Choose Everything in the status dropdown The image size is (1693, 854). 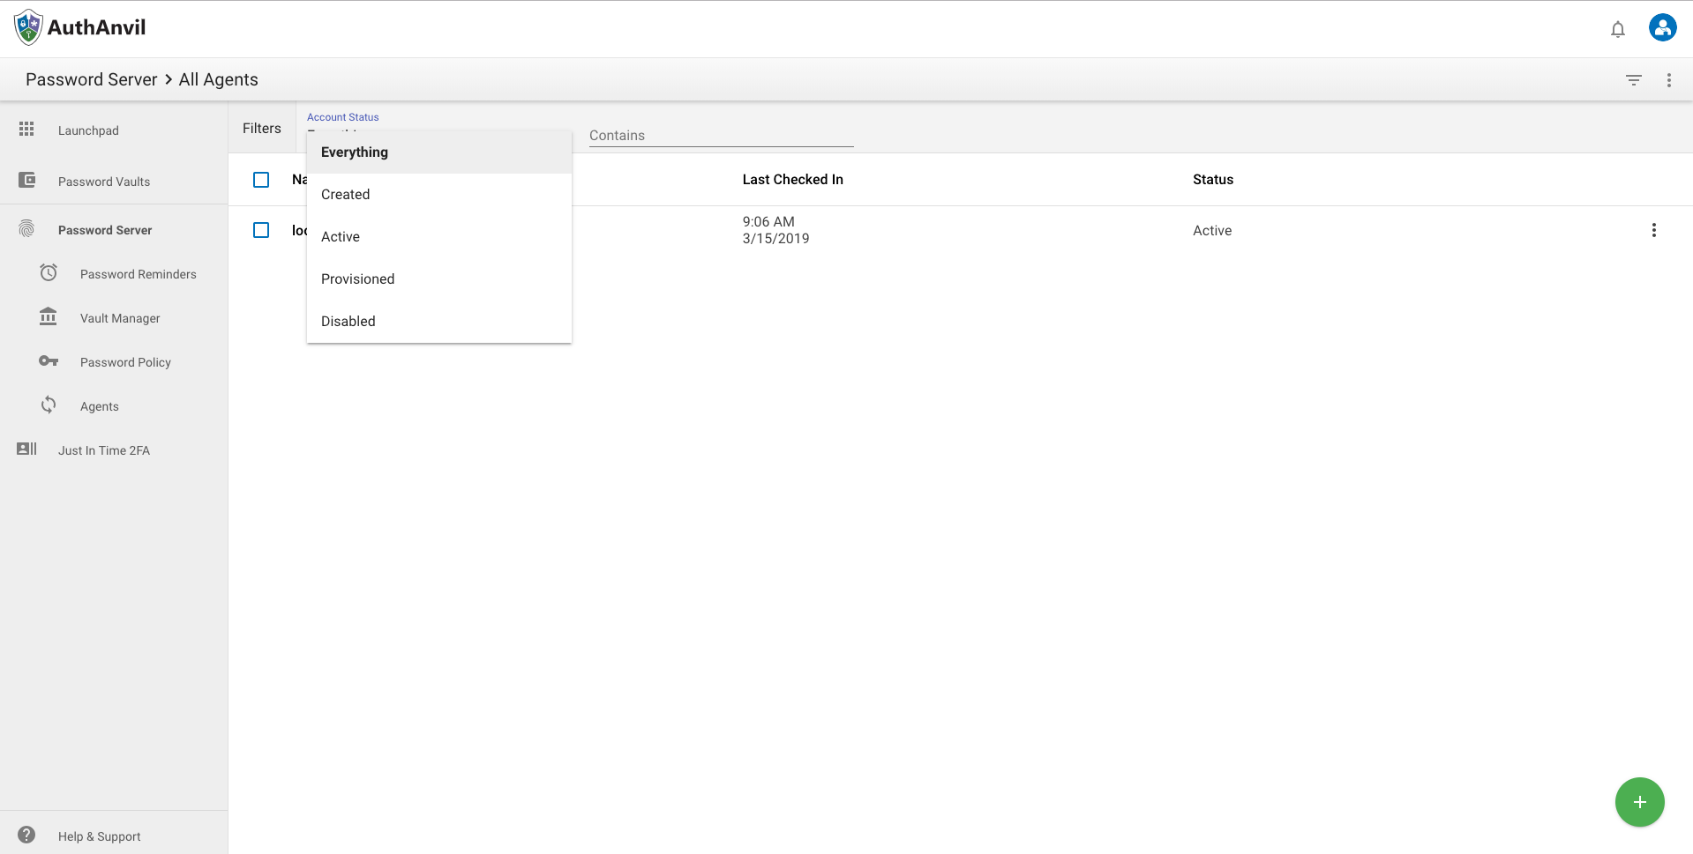(439, 152)
